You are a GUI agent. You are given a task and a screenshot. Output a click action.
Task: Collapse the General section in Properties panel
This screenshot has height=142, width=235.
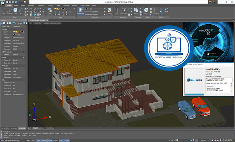tap(23, 29)
